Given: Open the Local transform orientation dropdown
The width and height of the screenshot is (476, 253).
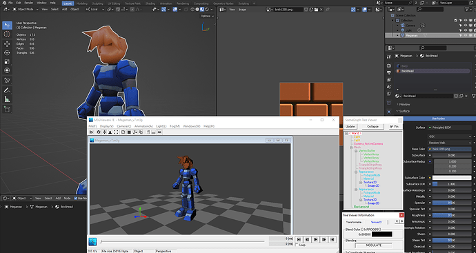Looking at the screenshot, I should 93,10.
